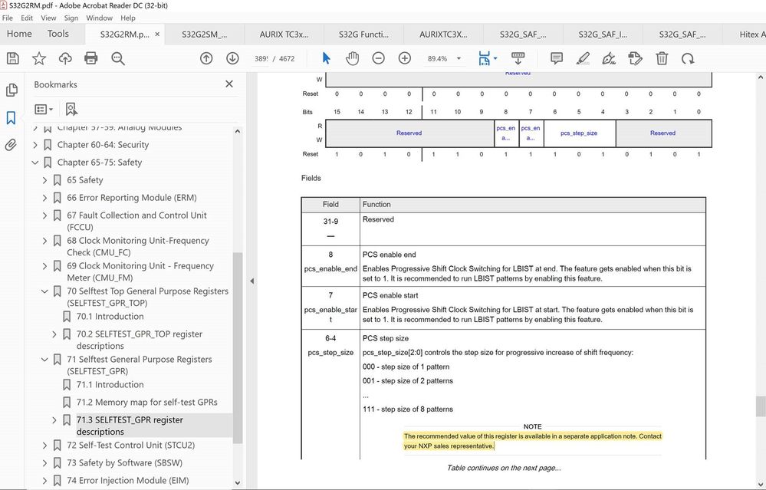The width and height of the screenshot is (766, 490).
Task: Close the S32G2RM.pdf tab
Action: tap(157, 35)
